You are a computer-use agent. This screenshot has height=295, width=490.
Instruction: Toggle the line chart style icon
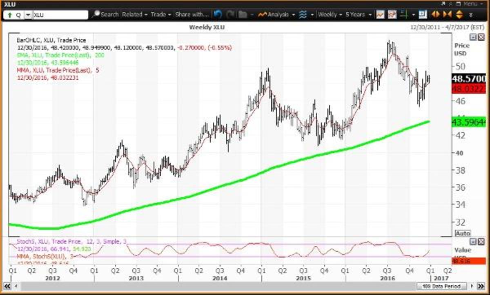380,15
